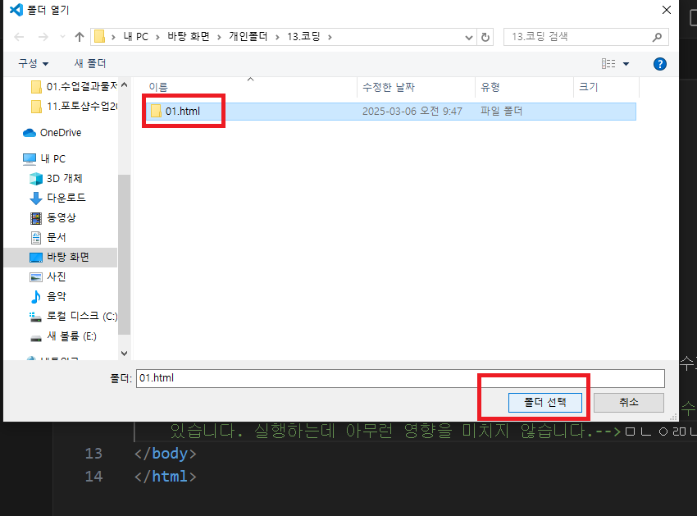Image resolution: width=697 pixels, height=516 pixels.
Task: Open 사진 in navigation pane
Action: [x=48, y=276]
